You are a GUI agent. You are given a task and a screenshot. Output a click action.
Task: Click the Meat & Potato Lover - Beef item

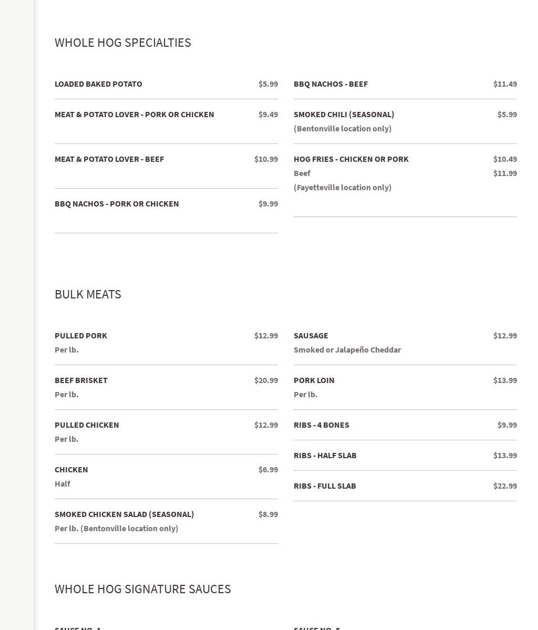(x=109, y=159)
